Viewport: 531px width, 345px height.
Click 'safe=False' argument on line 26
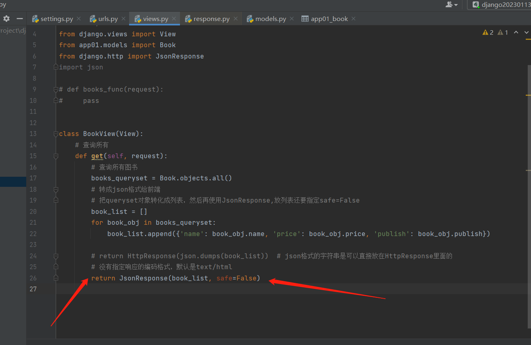point(236,278)
